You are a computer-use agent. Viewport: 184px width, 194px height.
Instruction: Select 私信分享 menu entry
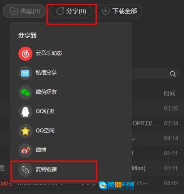[46, 73]
